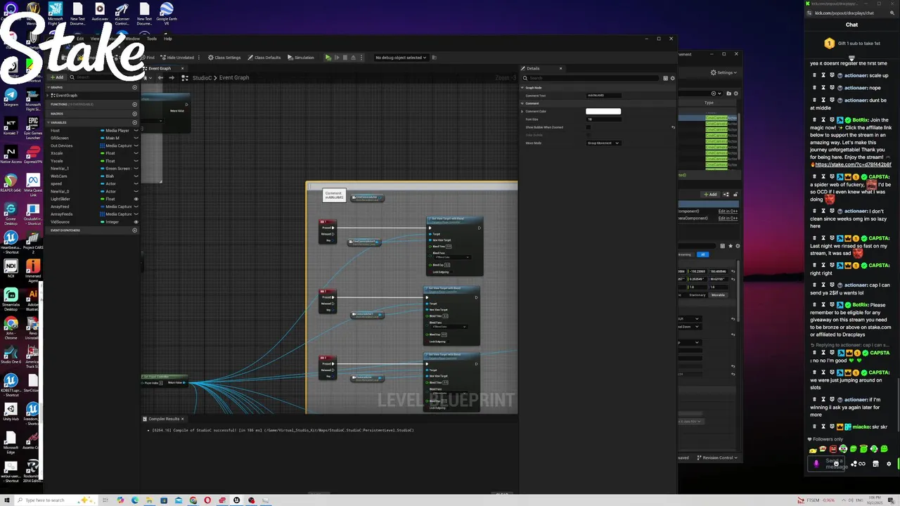Click first Edit in C++ link

click(x=728, y=211)
